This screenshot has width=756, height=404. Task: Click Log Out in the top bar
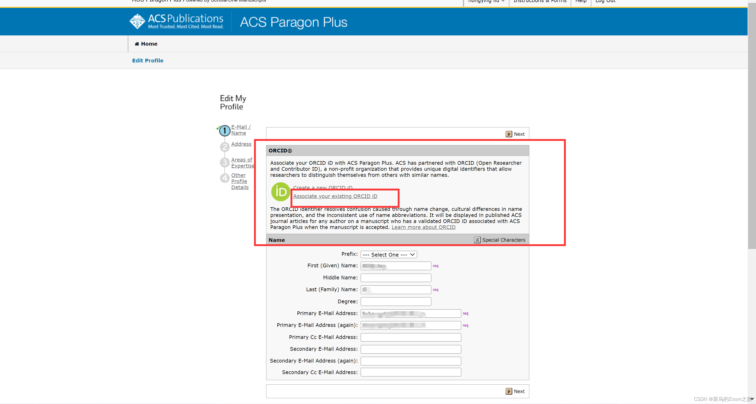pos(605,2)
